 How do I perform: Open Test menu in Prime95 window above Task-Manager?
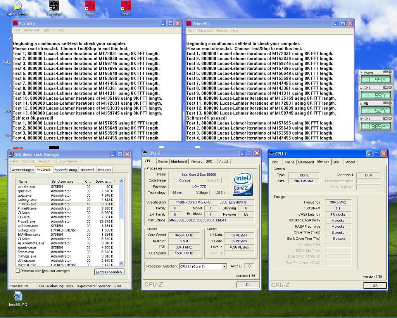coord(17,30)
